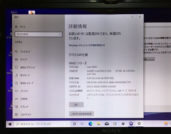This screenshot has height=134, width=171.
Task: Click the notification icon for 通知とアクション
Action: tap(16, 67)
